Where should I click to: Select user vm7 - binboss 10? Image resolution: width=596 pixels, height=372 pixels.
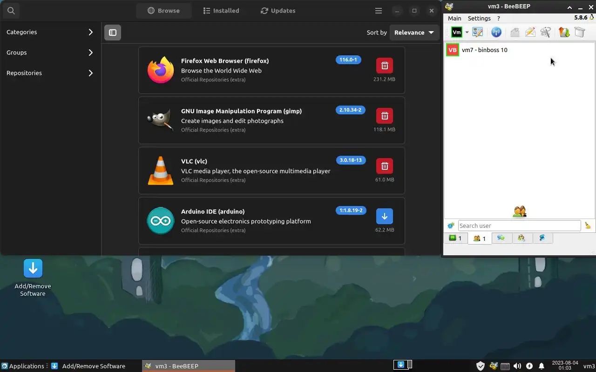click(x=519, y=50)
